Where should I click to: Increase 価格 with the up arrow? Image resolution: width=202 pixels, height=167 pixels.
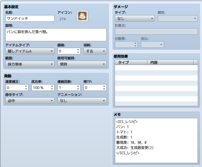coord(78,50)
